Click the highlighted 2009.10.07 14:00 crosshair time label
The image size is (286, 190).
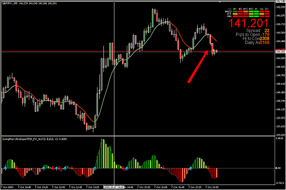(x=114, y=187)
